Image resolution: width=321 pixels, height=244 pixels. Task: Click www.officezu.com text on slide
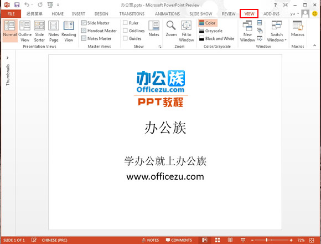coord(165,176)
